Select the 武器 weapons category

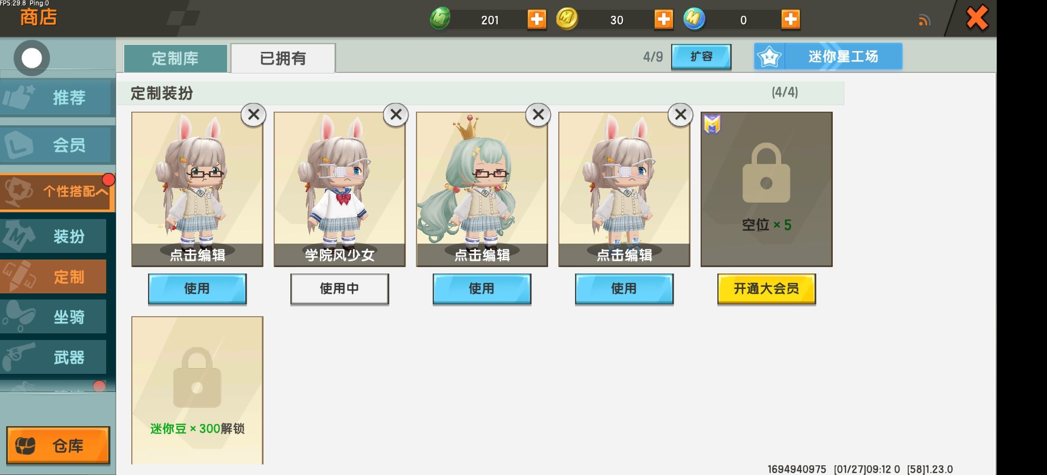54,357
